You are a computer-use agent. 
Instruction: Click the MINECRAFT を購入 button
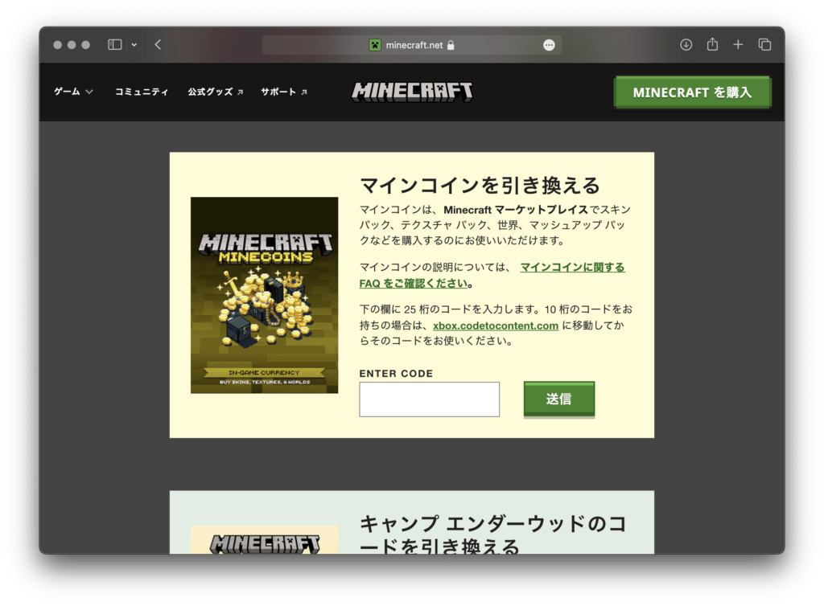(692, 92)
